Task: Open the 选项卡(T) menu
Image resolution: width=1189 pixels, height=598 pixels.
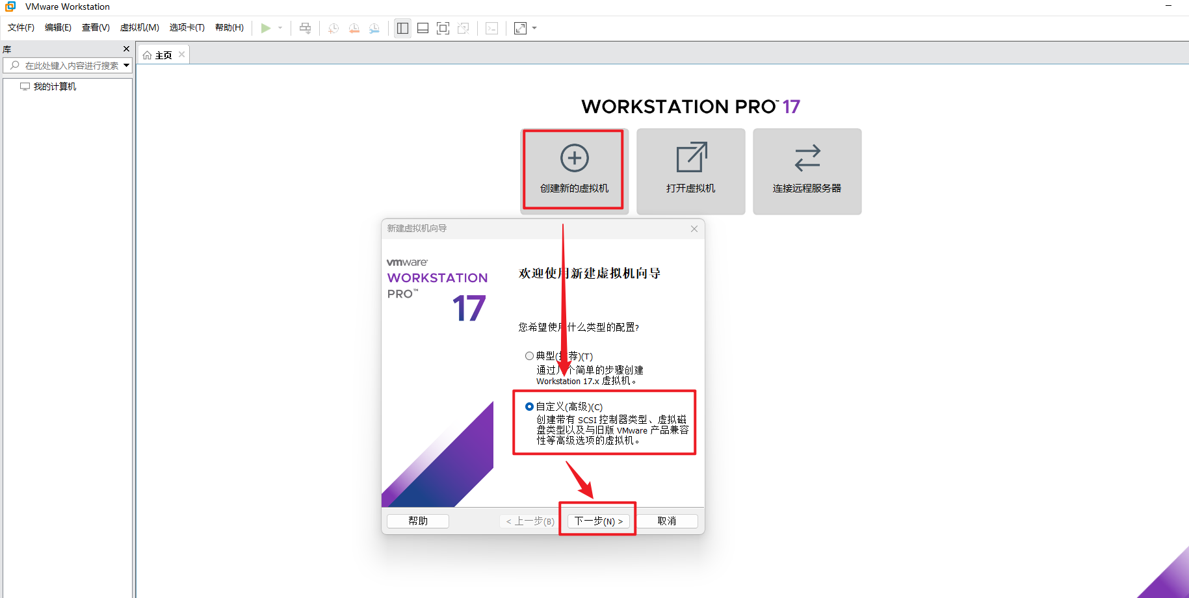Action: [x=187, y=27]
